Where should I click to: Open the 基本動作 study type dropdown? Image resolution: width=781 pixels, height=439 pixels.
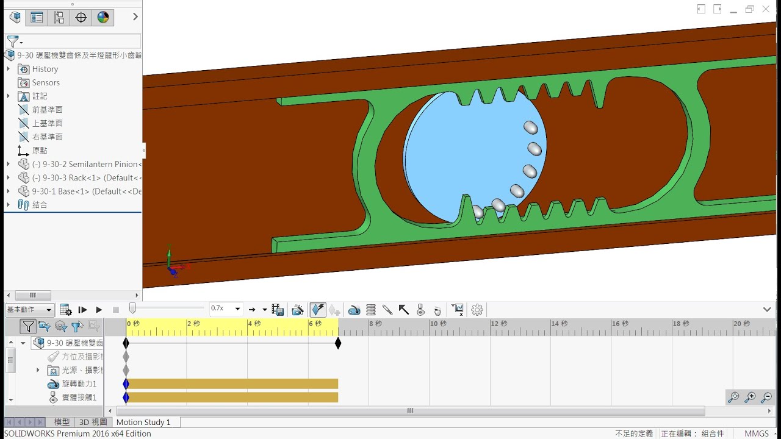tap(29, 310)
